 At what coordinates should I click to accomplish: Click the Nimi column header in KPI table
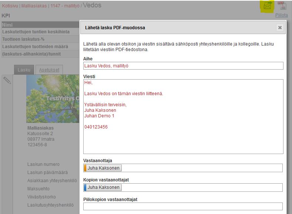pyautogui.click(x=40, y=25)
